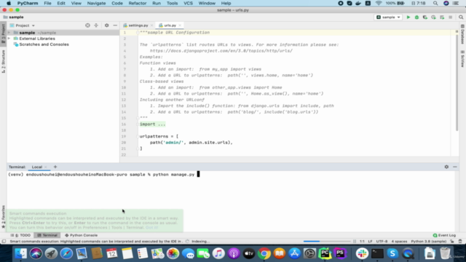This screenshot has width=466, height=262.
Task: Open Finder from the Dock
Action: coord(21,253)
